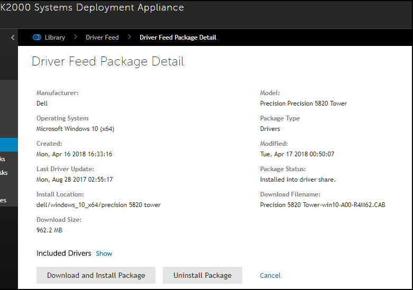Go to Library in the breadcrumb
413x290 pixels.
tap(54, 38)
